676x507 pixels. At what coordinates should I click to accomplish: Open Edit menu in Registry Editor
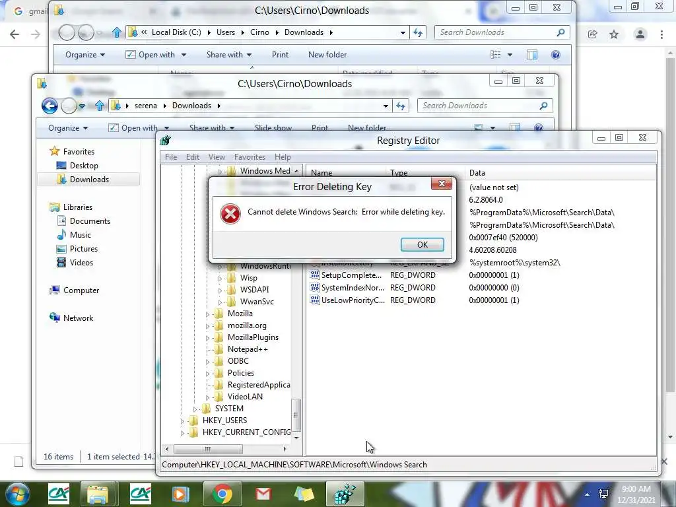pyautogui.click(x=193, y=157)
